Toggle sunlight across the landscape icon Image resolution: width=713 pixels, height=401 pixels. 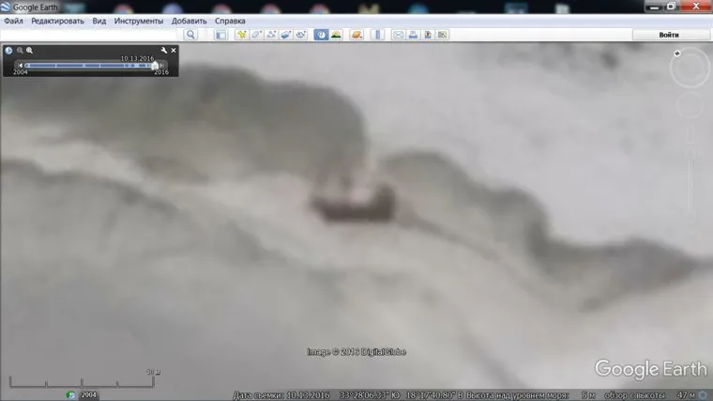tap(336, 35)
